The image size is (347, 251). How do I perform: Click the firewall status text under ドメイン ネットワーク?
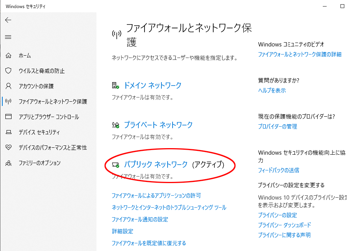(x=143, y=97)
